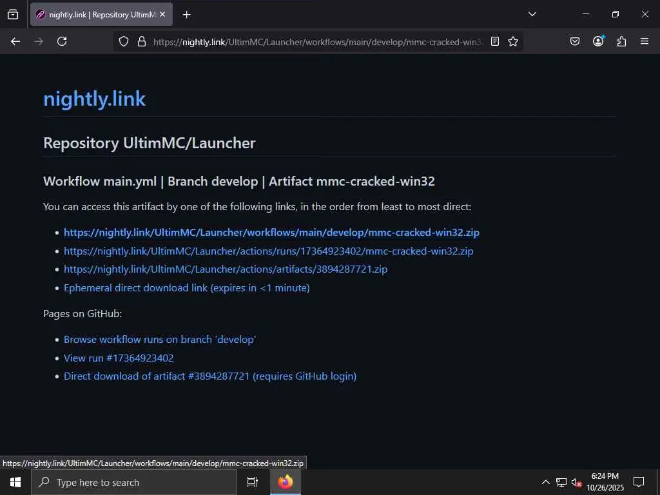This screenshot has width=660, height=495.
Task: Click the 'Pages on GitHub:' text
Action: (x=82, y=314)
